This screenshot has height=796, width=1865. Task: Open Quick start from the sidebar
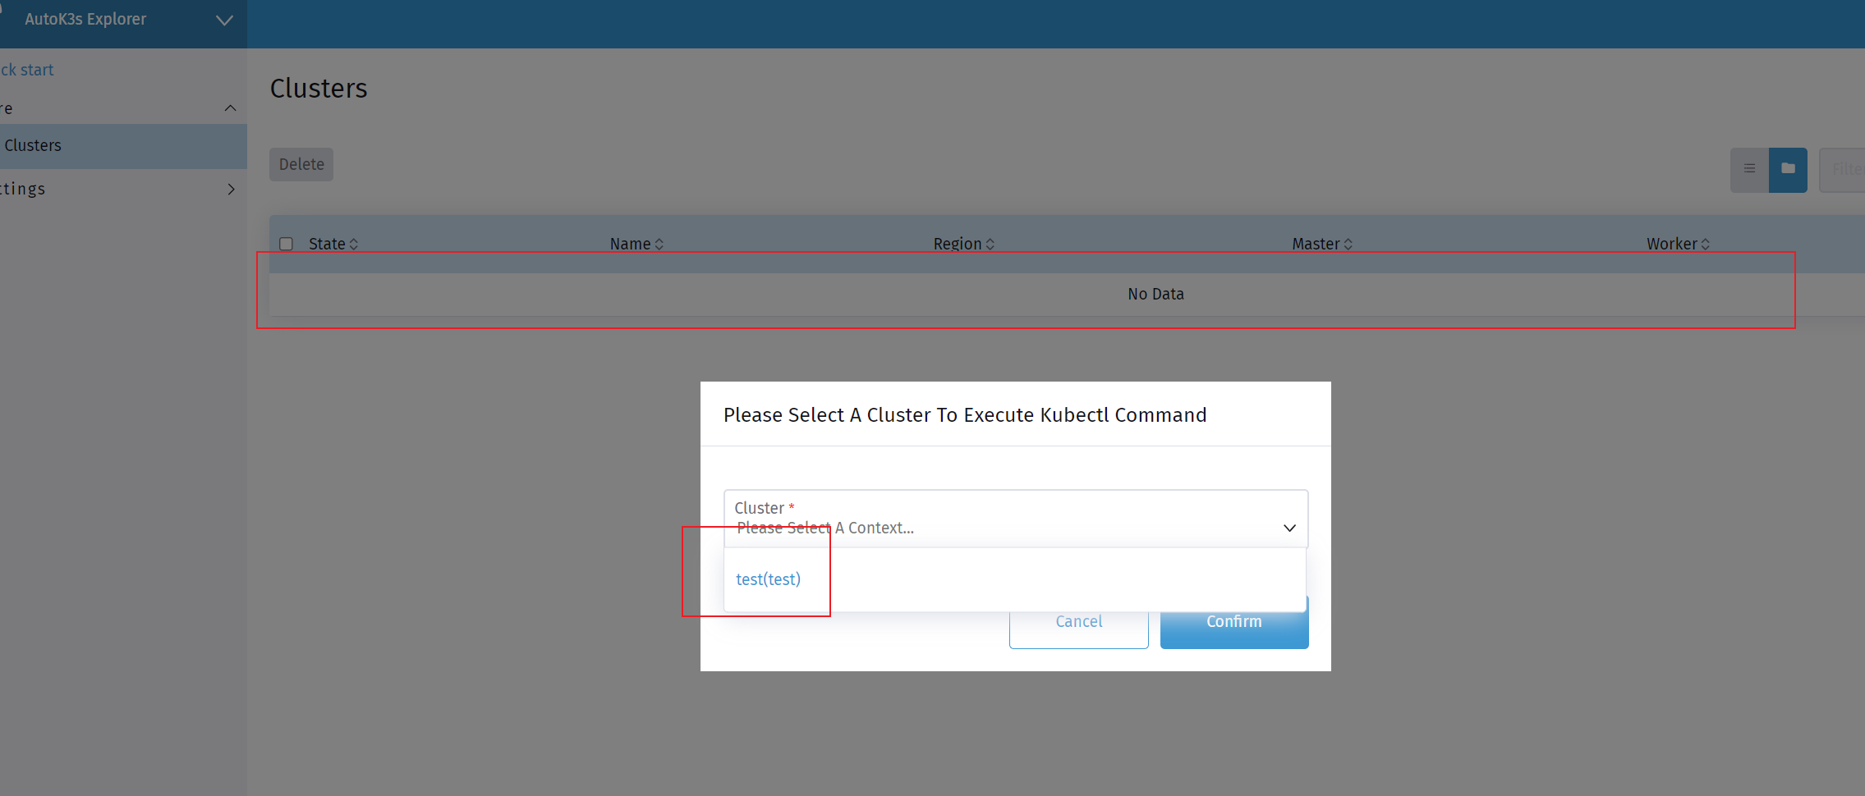[x=27, y=70]
